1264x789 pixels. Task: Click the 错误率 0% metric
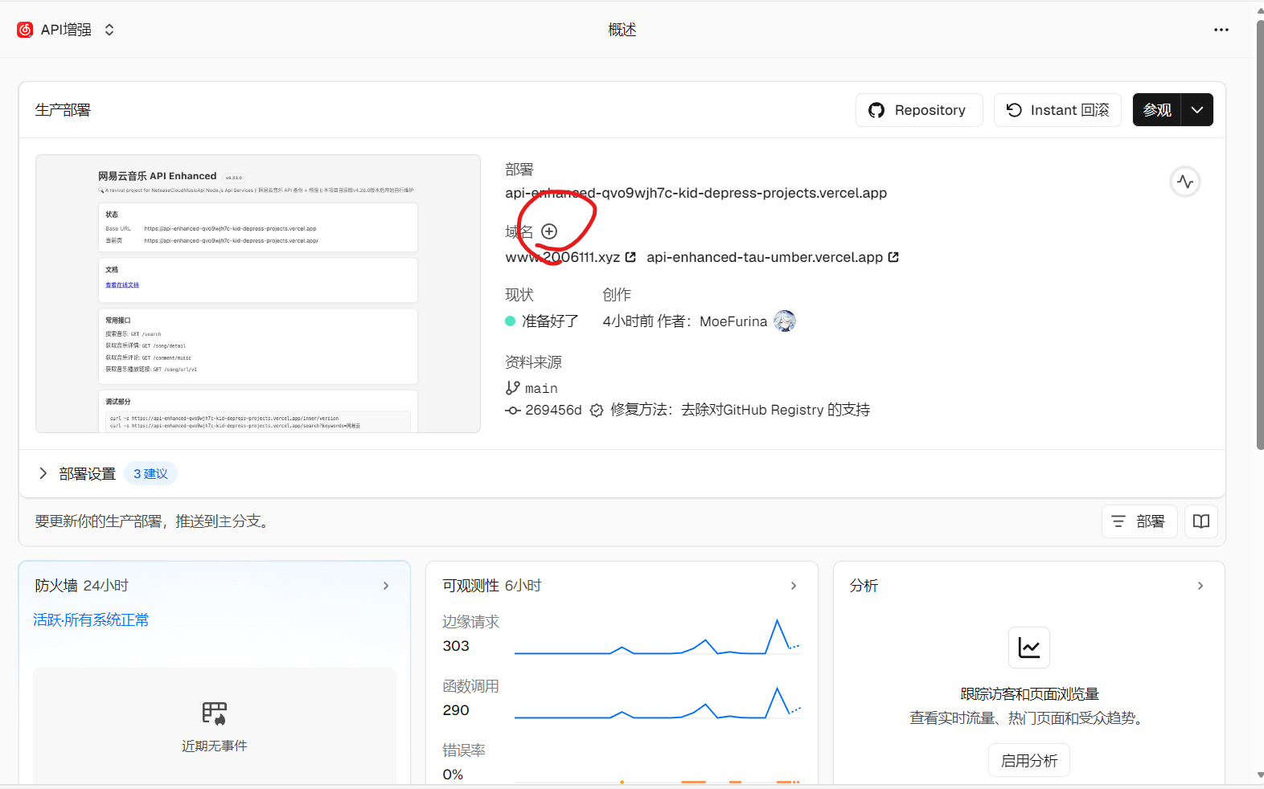click(464, 762)
